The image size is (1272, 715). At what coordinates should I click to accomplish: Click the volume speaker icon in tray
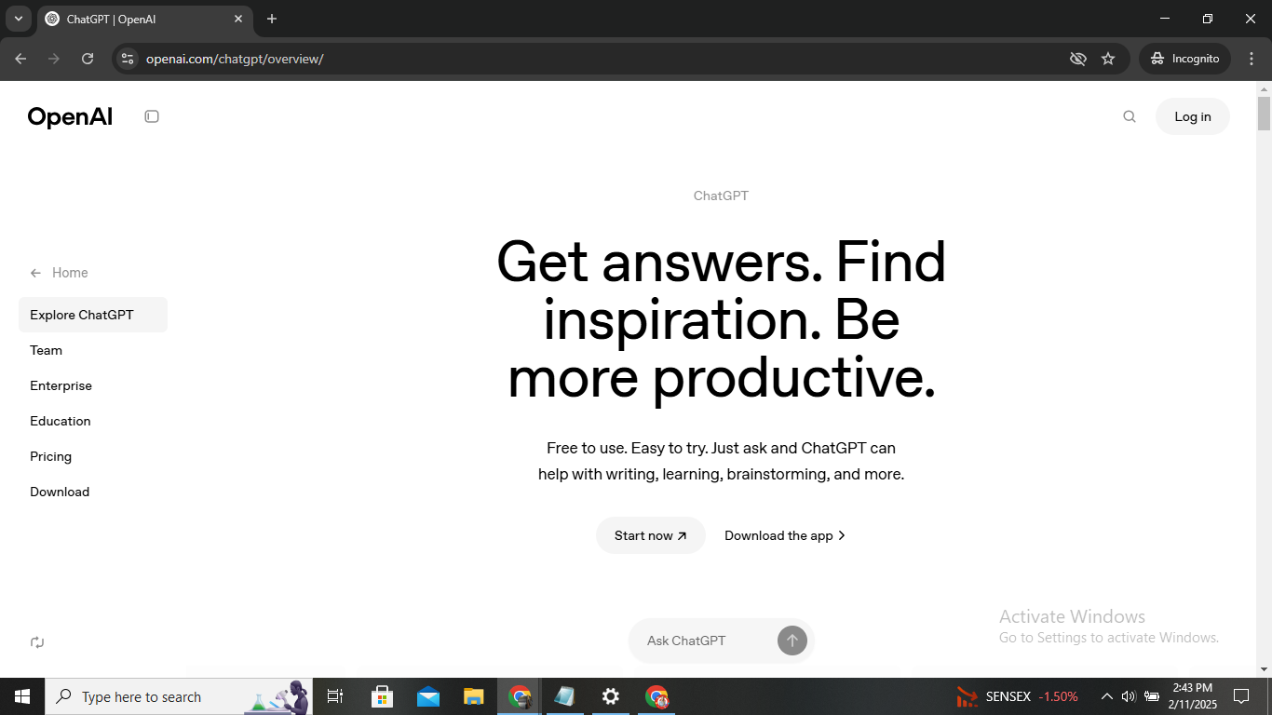(x=1129, y=696)
